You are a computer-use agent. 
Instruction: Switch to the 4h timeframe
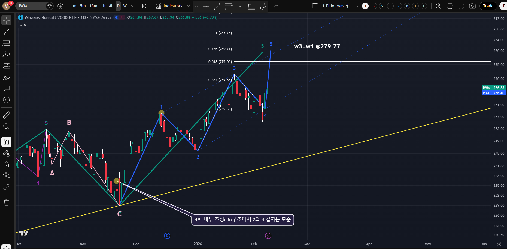coord(111,6)
